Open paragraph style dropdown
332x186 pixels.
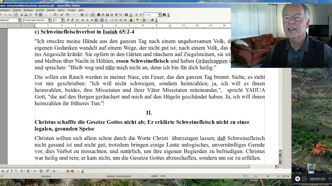(x=19, y=20)
